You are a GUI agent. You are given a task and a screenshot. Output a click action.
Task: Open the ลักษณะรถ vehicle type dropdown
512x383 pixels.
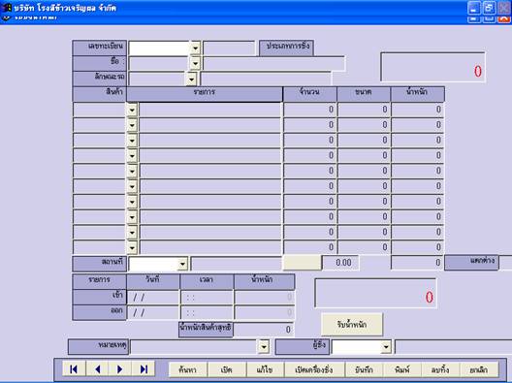tap(191, 79)
